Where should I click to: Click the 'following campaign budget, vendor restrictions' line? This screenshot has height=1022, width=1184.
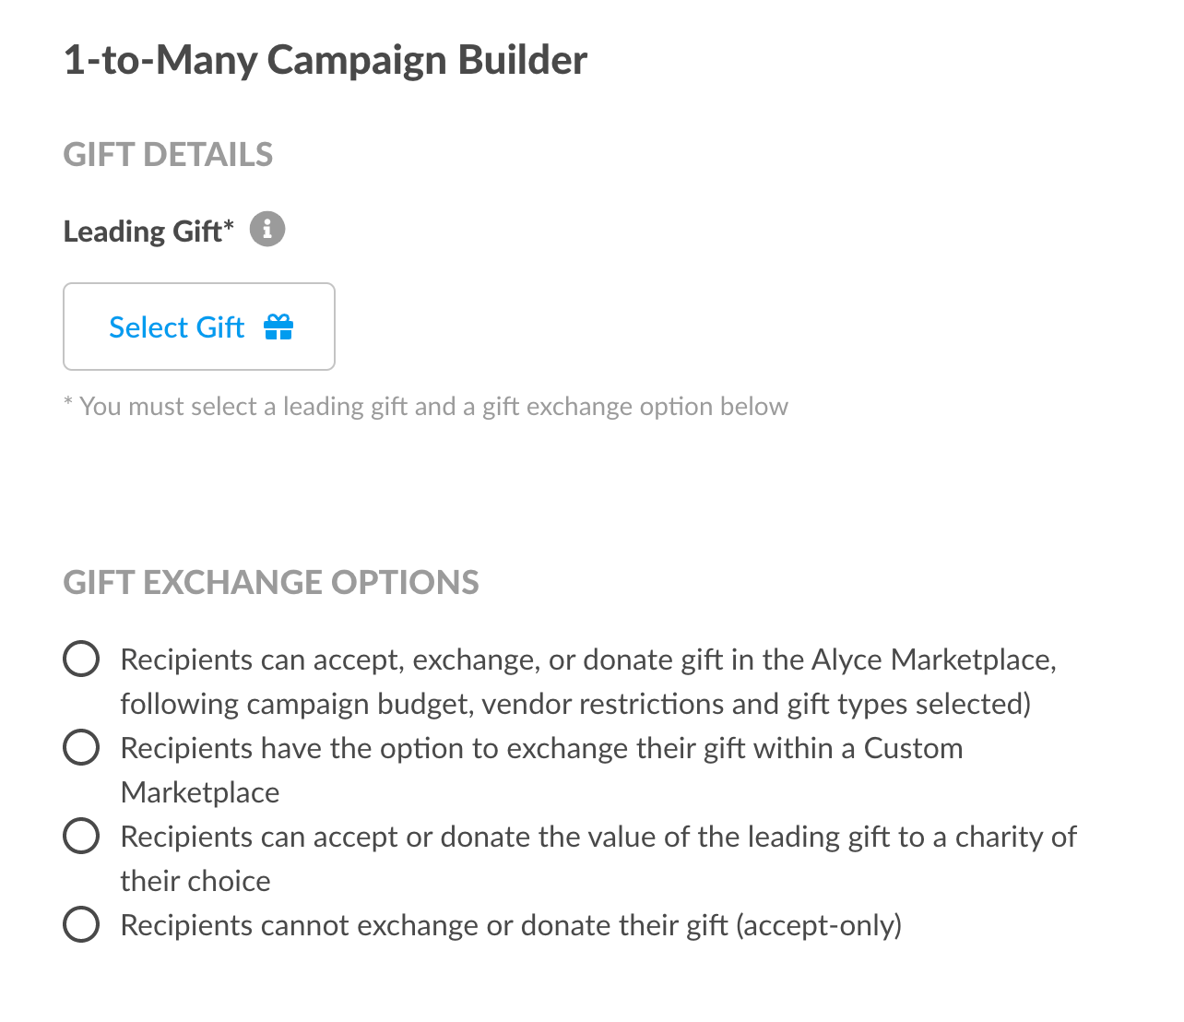[575, 704]
